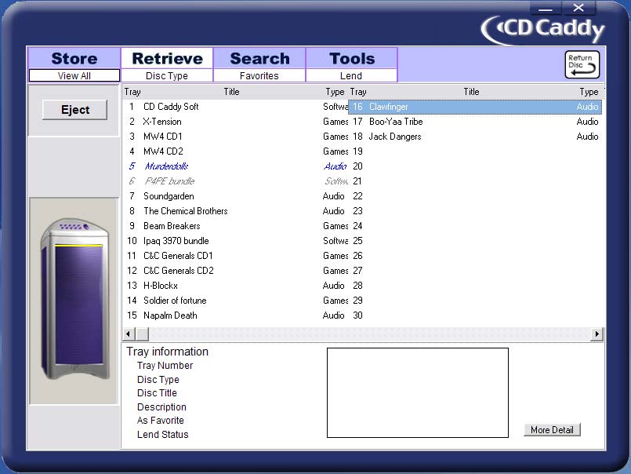Click the horizontal scrollbar thumb
Image resolution: width=631 pixels, height=474 pixels.
pos(142,334)
